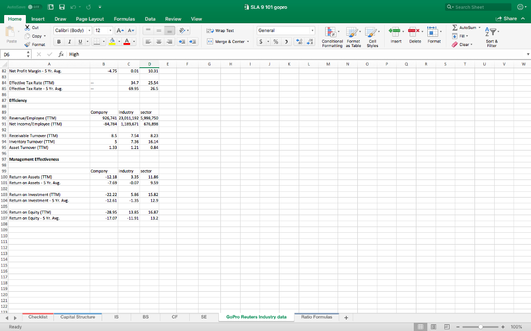Viewport: 531px width, 331px height.
Task: Click Merge & Center button
Action: pos(226,41)
